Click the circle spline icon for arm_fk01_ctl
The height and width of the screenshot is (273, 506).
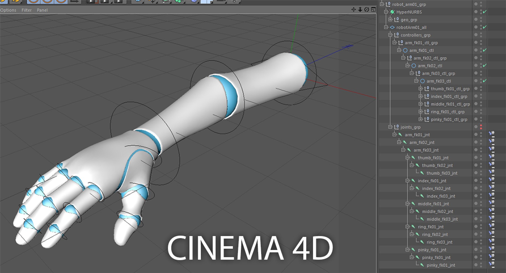[x=405, y=50]
